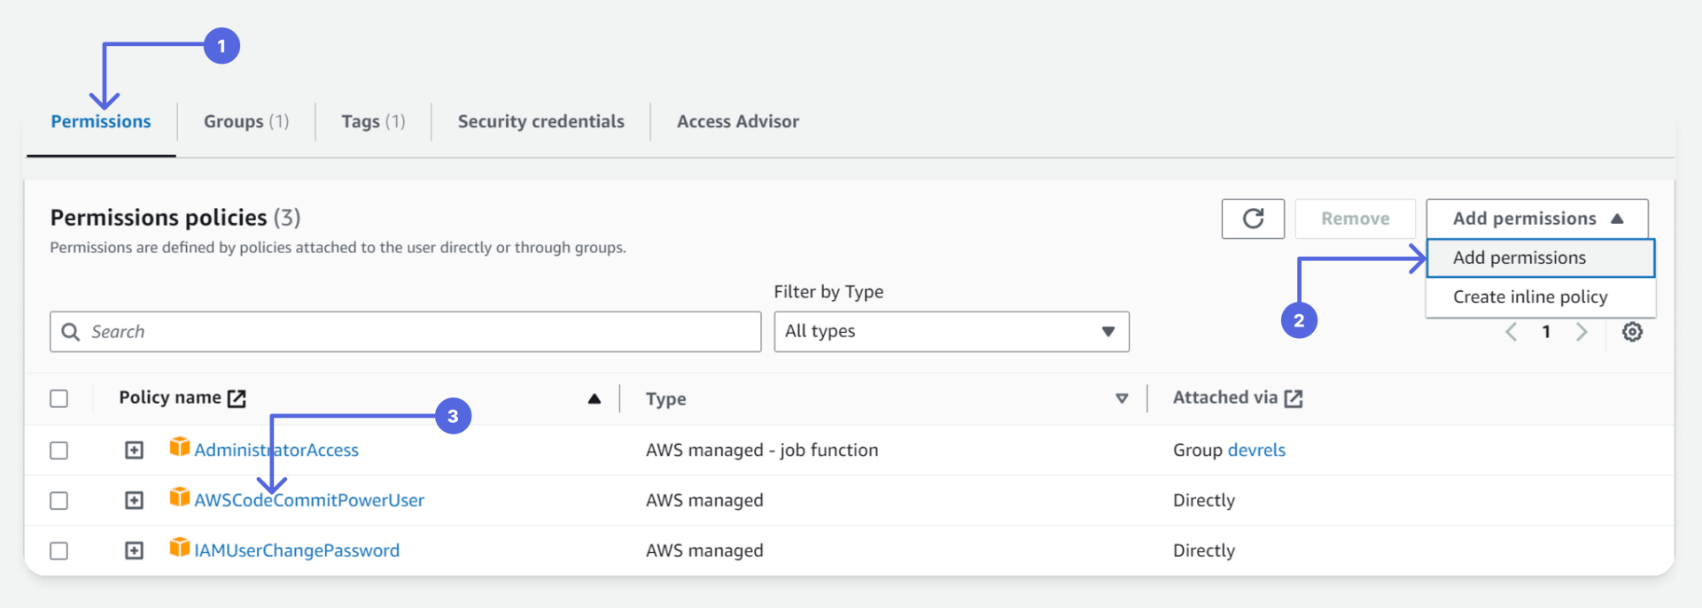Expand the IAMUserChangePassword policy details

134,551
